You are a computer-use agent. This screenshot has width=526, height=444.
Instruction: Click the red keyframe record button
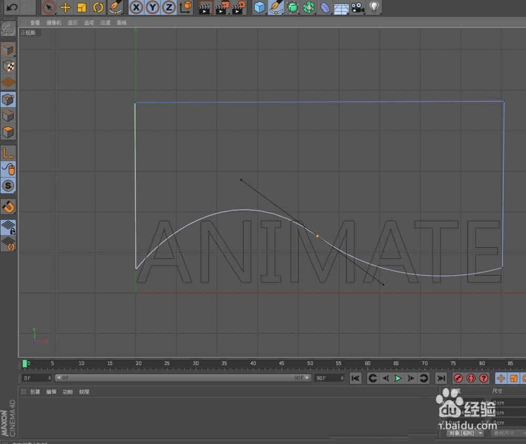(458, 378)
